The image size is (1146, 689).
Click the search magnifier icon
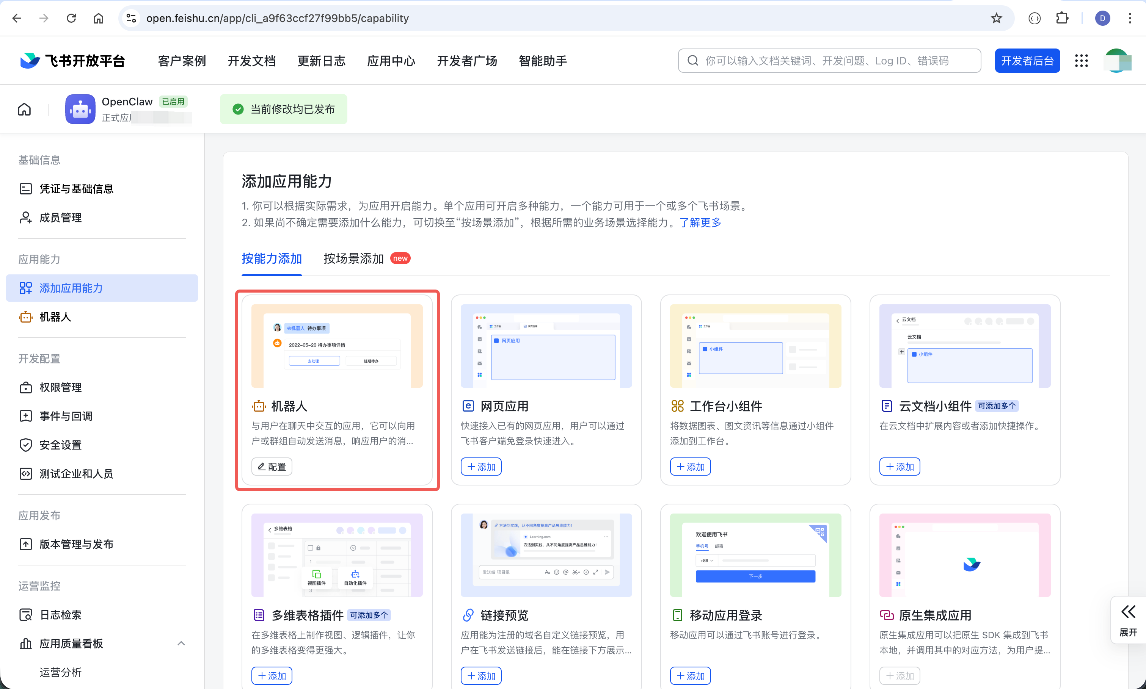[692, 60]
